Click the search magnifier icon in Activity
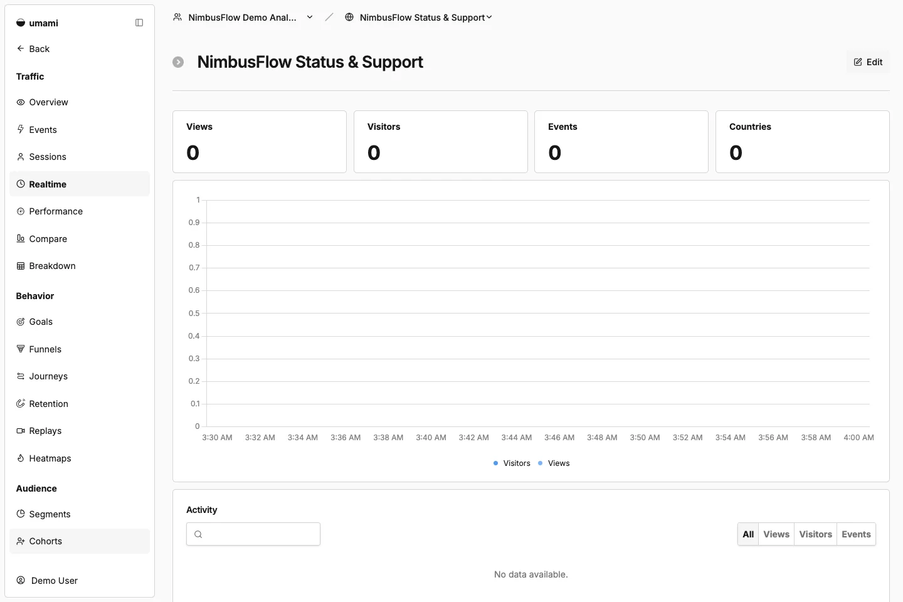Screen dimensions: 903x602 click(198, 534)
